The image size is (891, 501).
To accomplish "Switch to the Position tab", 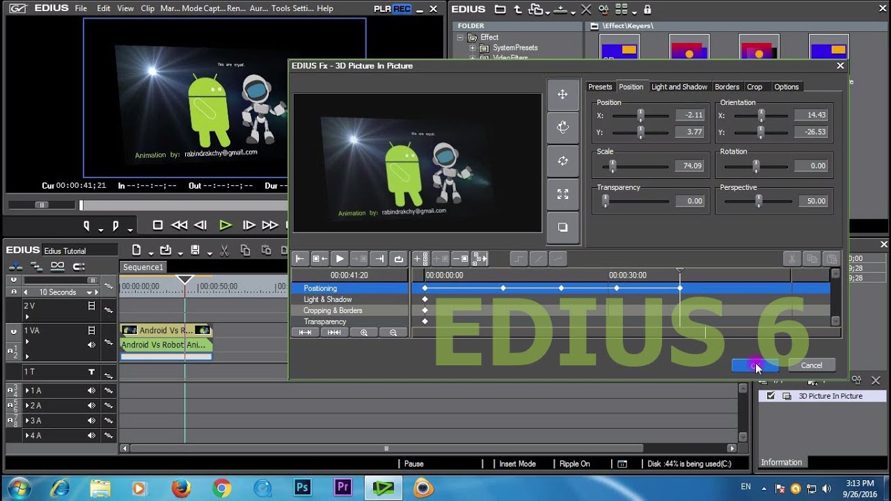I will [x=631, y=87].
